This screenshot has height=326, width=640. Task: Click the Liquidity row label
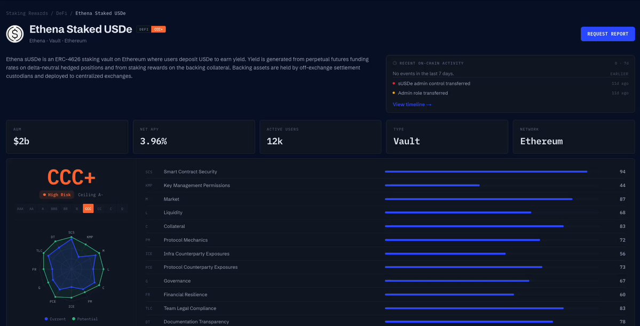point(173,212)
